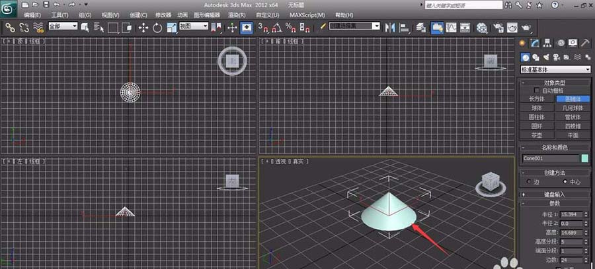The height and width of the screenshot is (269, 595).
Task: Click the New Scene icon in quick access
Action: (24, 5)
